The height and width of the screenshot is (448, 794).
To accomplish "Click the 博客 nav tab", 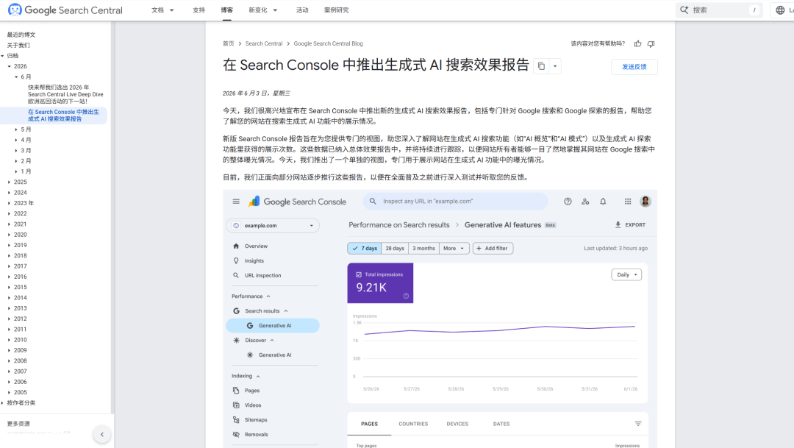I will pos(227,10).
